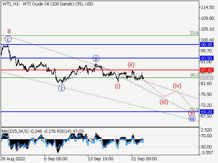Click the 76.90 price axis value

click(206, 94)
